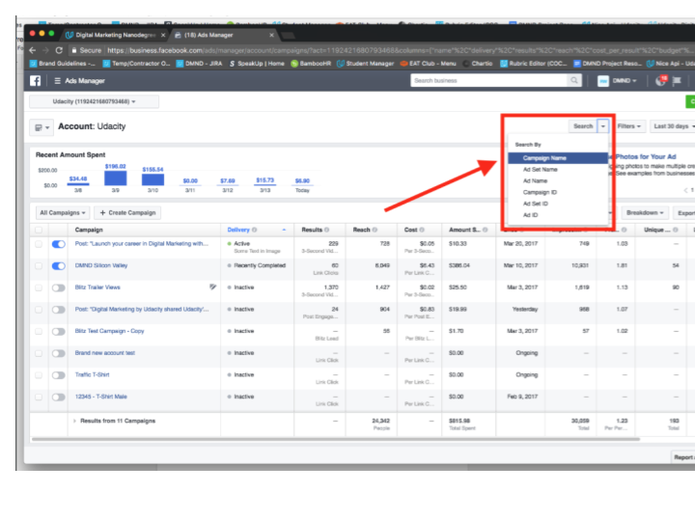
Task: Toggle off the DMND Silicon Valley campaign
Action: 59,265
